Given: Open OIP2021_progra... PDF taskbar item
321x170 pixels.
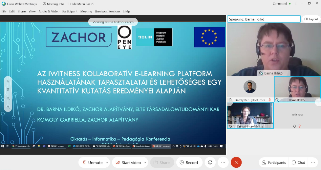Looking at the screenshot, I should (56, 146).
